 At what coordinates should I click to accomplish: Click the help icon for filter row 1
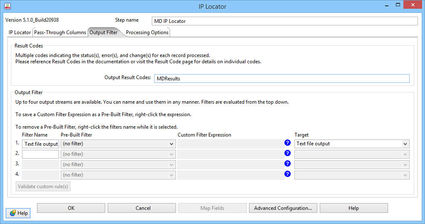(287, 143)
